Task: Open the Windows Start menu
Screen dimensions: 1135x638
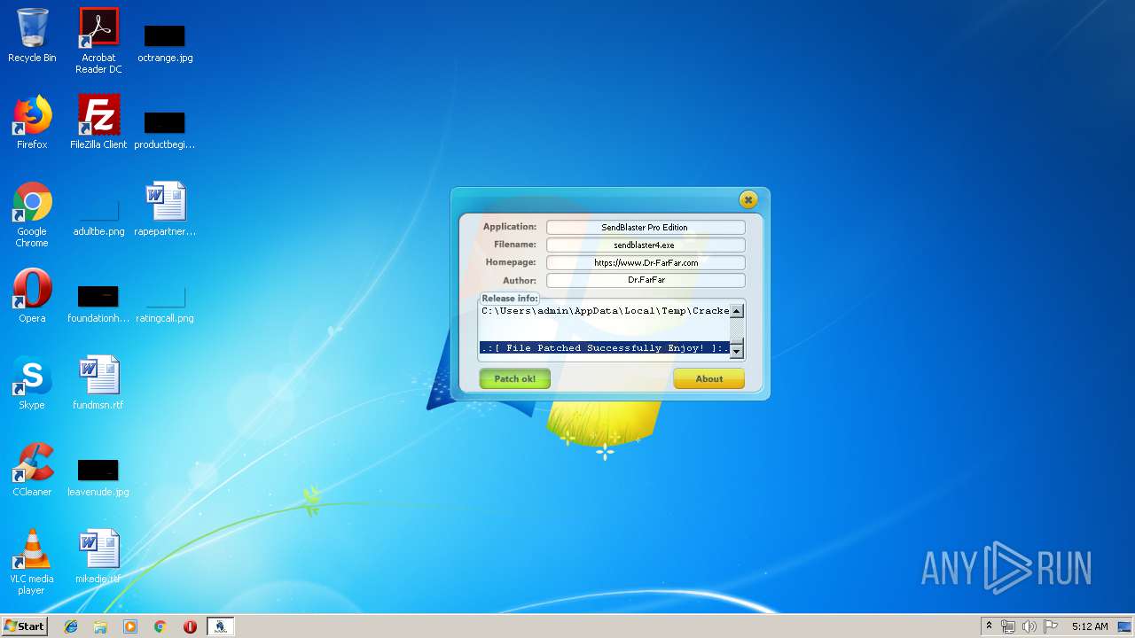Action: 25,626
